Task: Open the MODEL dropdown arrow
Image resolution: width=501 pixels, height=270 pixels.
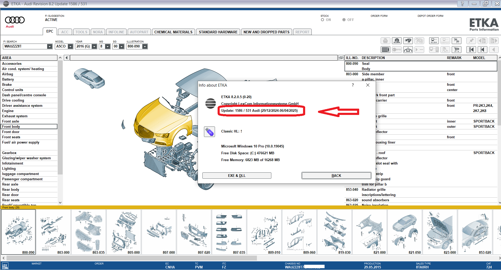Action: (70, 46)
